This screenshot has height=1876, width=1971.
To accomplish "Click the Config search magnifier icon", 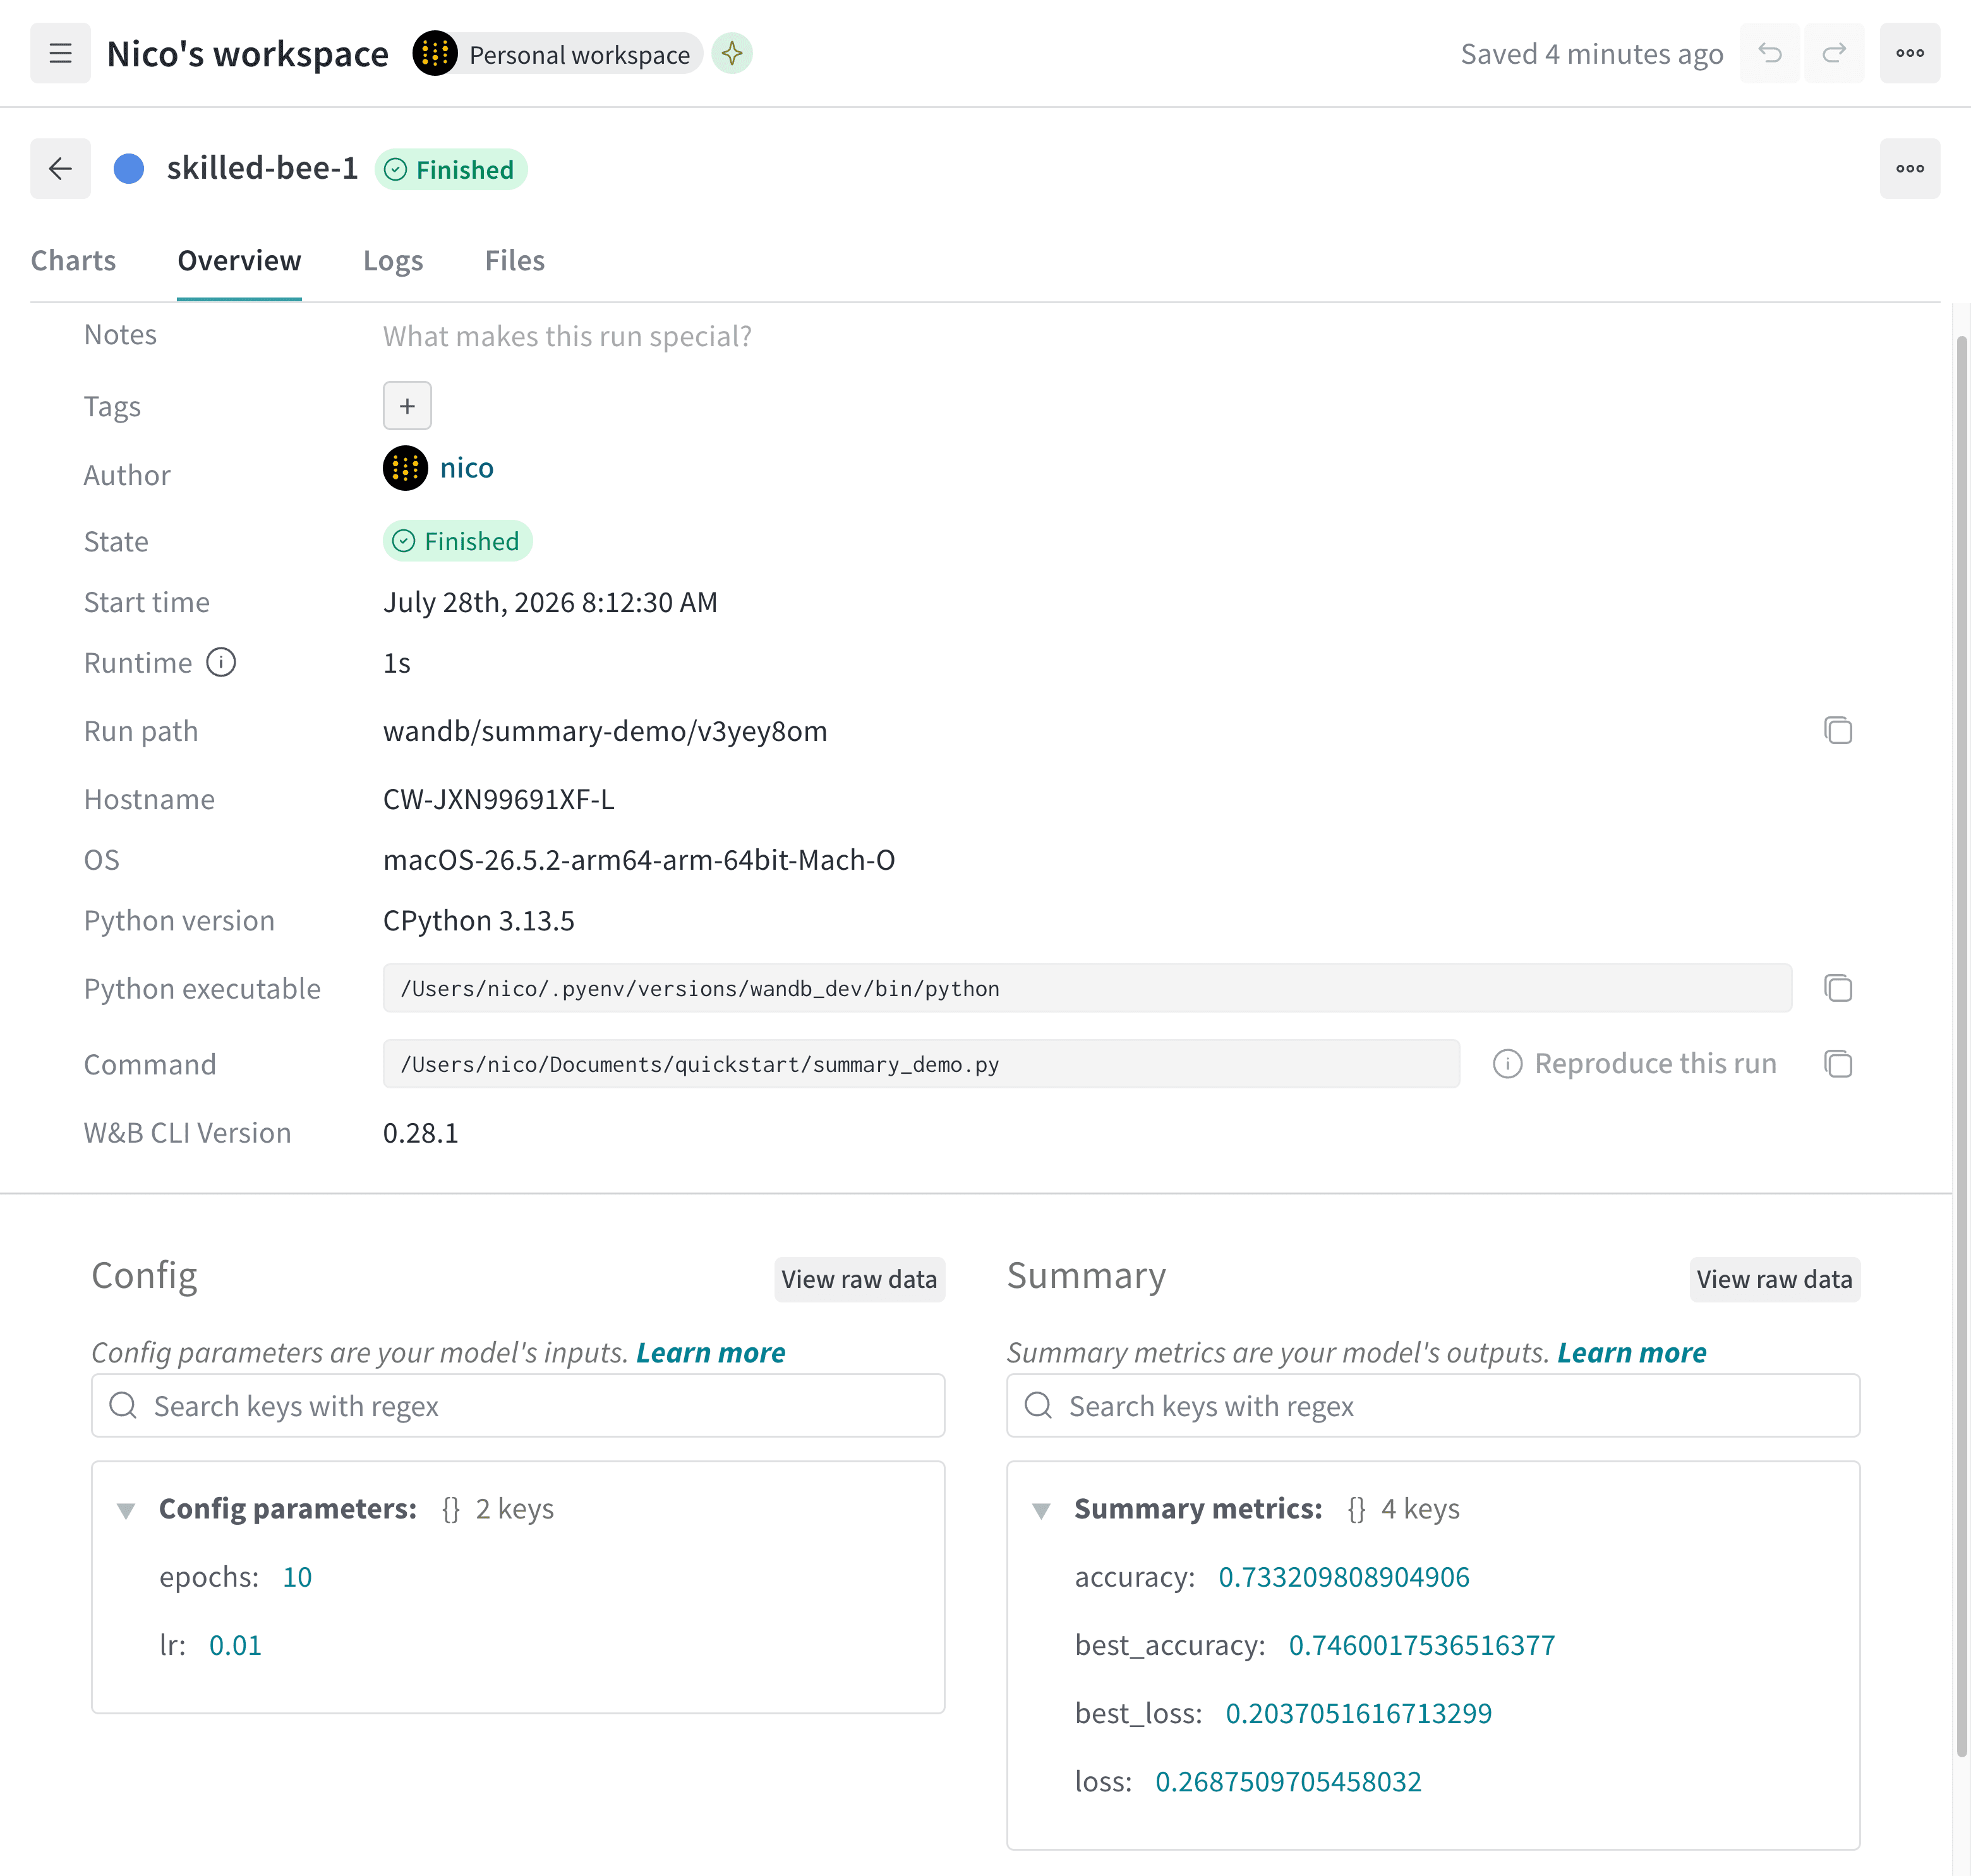I will 123,1405.
